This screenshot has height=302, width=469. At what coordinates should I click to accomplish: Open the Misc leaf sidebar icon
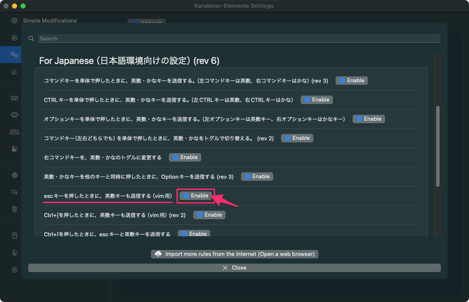(14, 192)
